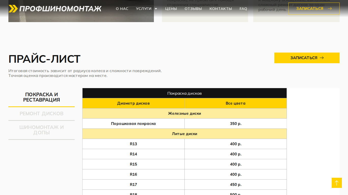Click the R16 table cell
The height and width of the screenshot is (195, 348).
pyautogui.click(x=133, y=174)
